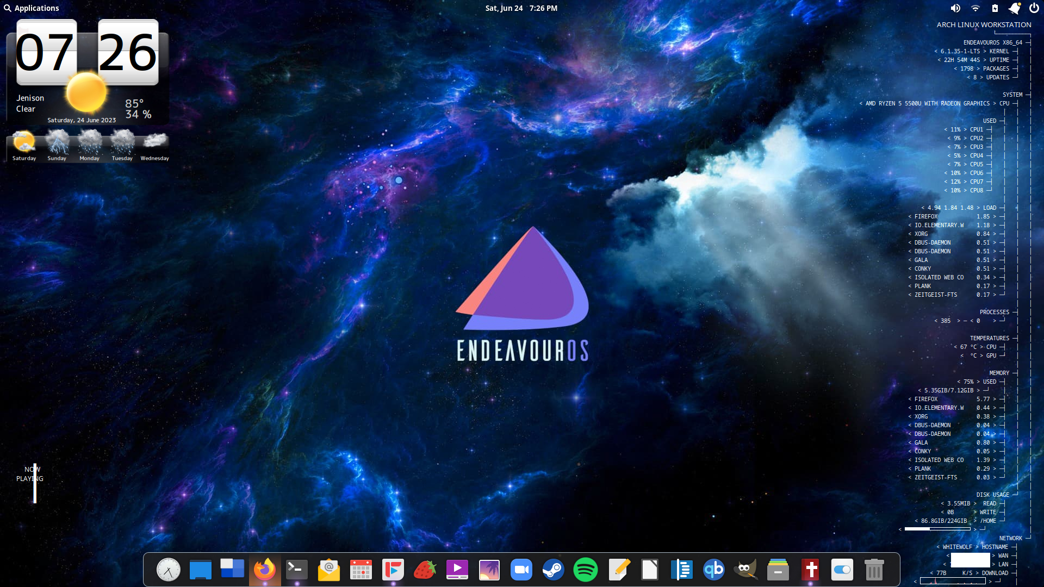Open the Mail app in dock
Viewport: 1044px width, 587px height.
(329, 570)
